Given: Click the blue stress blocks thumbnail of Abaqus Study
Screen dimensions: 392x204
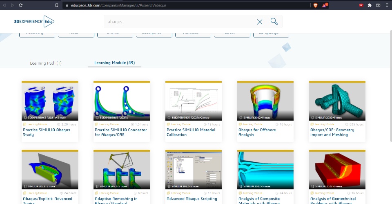Looking at the screenshot, I should tap(50, 101).
